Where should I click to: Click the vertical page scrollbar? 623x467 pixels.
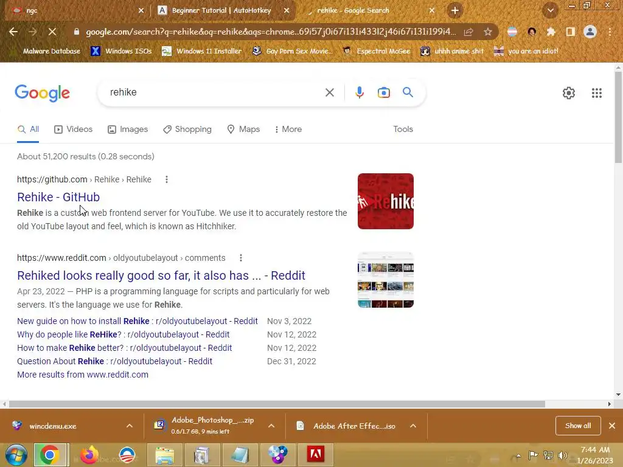click(618, 117)
